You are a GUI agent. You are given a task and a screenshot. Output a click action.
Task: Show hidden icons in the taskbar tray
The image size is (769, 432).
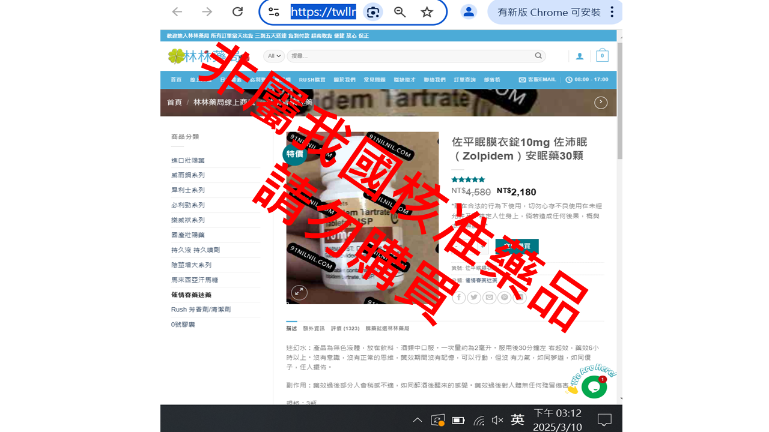point(418,420)
